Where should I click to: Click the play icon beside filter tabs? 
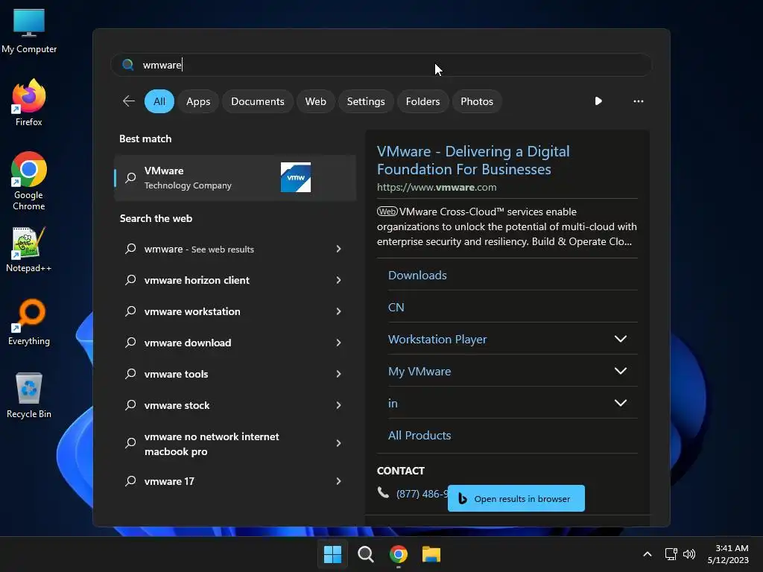click(598, 101)
